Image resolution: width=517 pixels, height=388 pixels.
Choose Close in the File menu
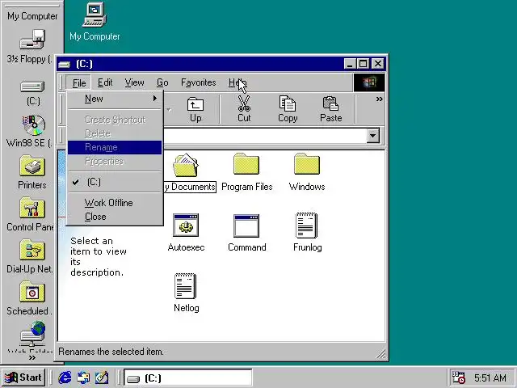point(115,217)
